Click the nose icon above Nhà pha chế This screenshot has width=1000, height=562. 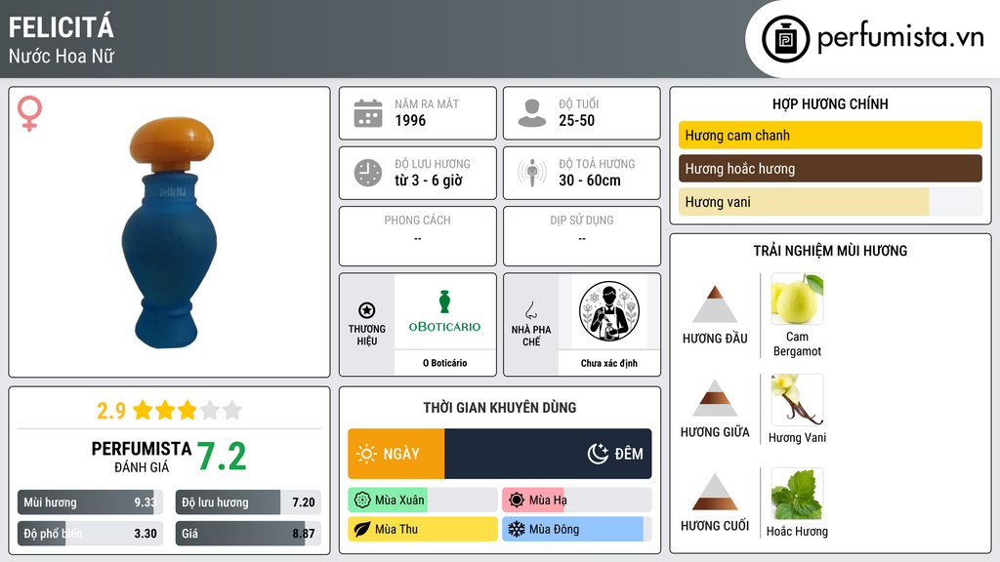click(x=530, y=310)
